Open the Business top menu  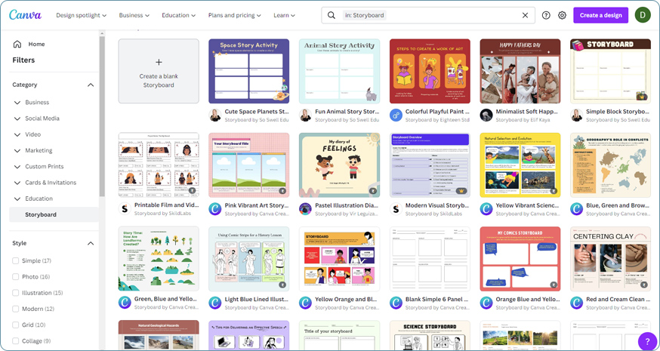[134, 15]
